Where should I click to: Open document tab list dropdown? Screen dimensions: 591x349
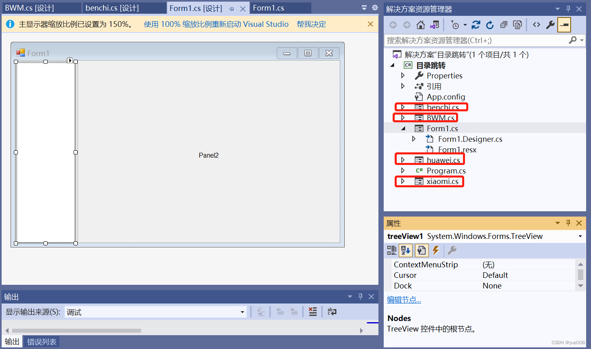pos(364,8)
